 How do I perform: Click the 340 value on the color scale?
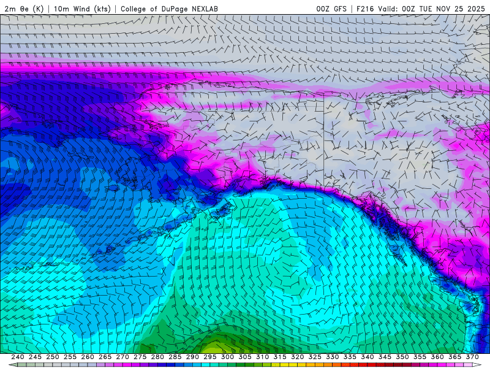367,357
